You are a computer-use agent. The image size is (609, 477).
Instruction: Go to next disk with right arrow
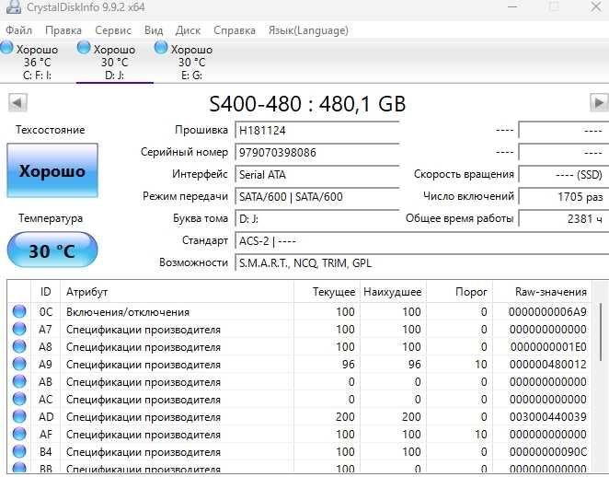point(599,103)
